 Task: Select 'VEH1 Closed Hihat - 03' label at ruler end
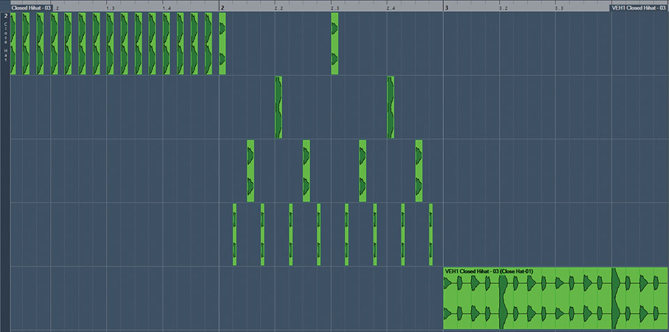[x=639, y=8]
